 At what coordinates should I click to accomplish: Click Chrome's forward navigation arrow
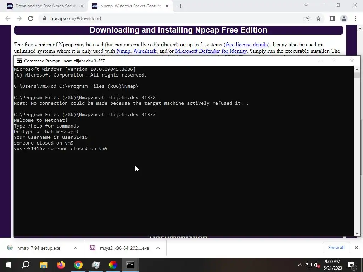click(x=19, y=18)
